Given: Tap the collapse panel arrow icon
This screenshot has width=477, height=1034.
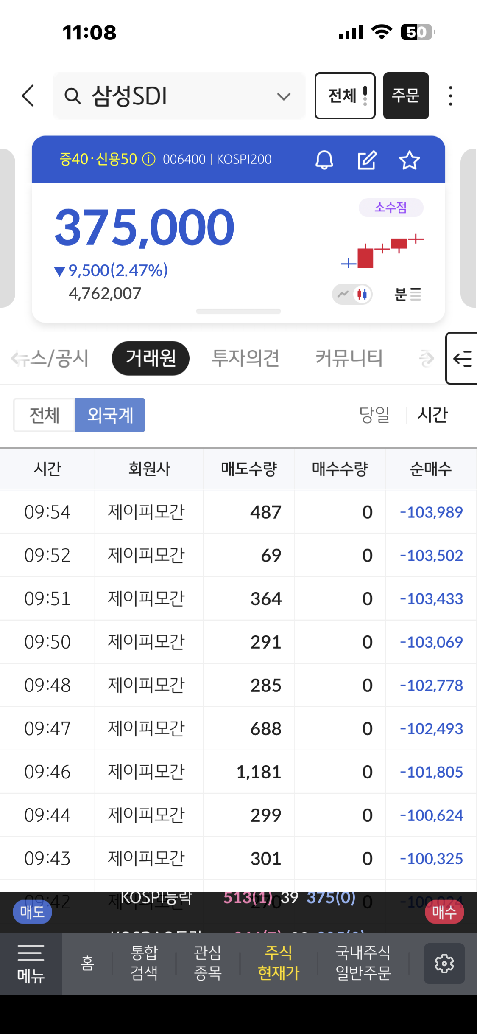Looking at the screenshot, I should [462, 359].
